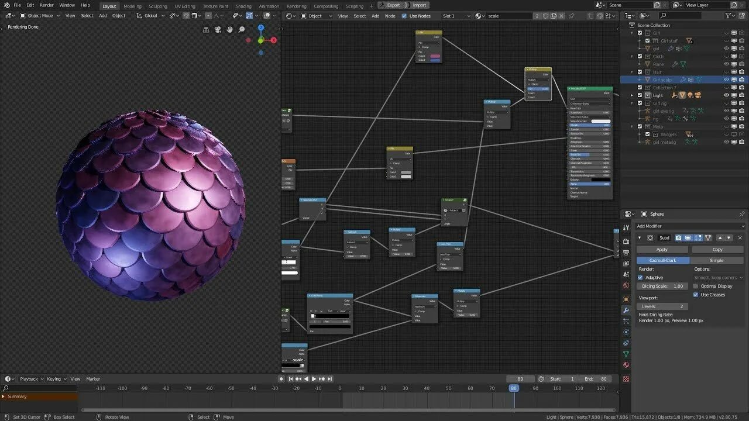Switch to the Shading workspace tab
The height and width of the screenshot is (421, 749).
pos(243,6)
